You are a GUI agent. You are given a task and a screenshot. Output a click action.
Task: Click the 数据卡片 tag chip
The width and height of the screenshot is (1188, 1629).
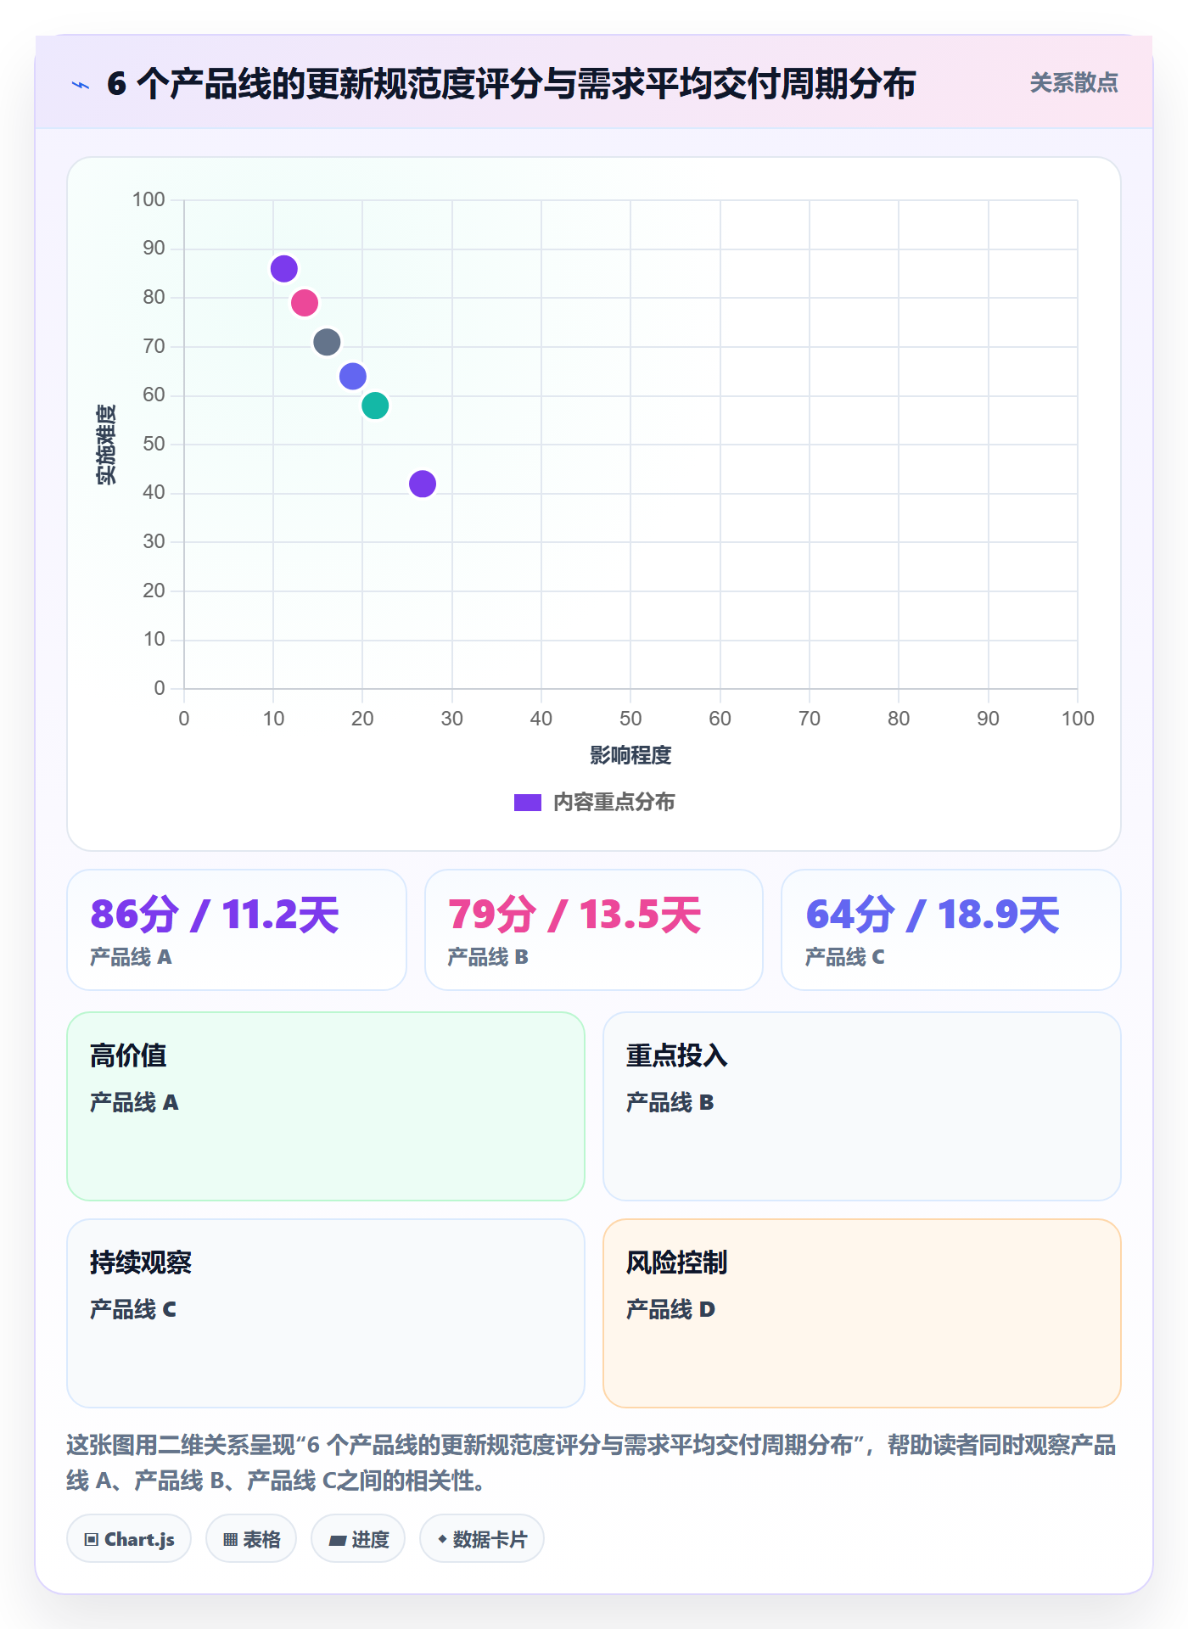482,1539
